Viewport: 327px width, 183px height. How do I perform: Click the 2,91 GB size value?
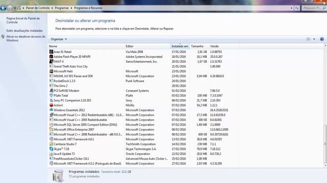pos(202,52)
